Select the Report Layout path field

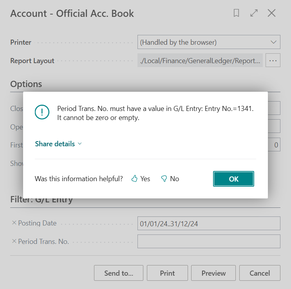point(200,61)
